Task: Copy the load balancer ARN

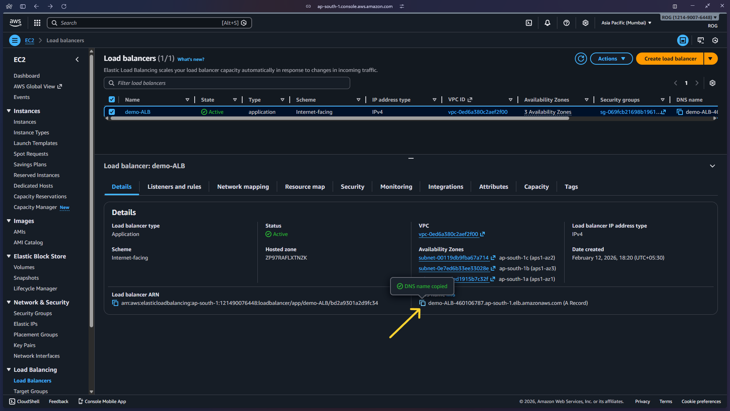Action: pyautogui.click(x=115, y=303)
